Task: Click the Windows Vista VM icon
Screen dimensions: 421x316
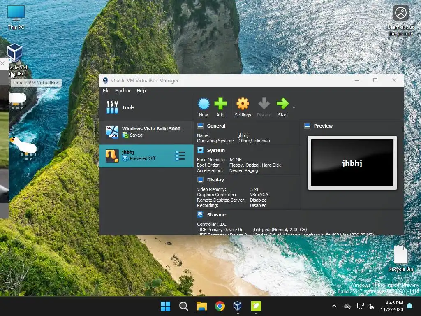Action: coord(112,132)
